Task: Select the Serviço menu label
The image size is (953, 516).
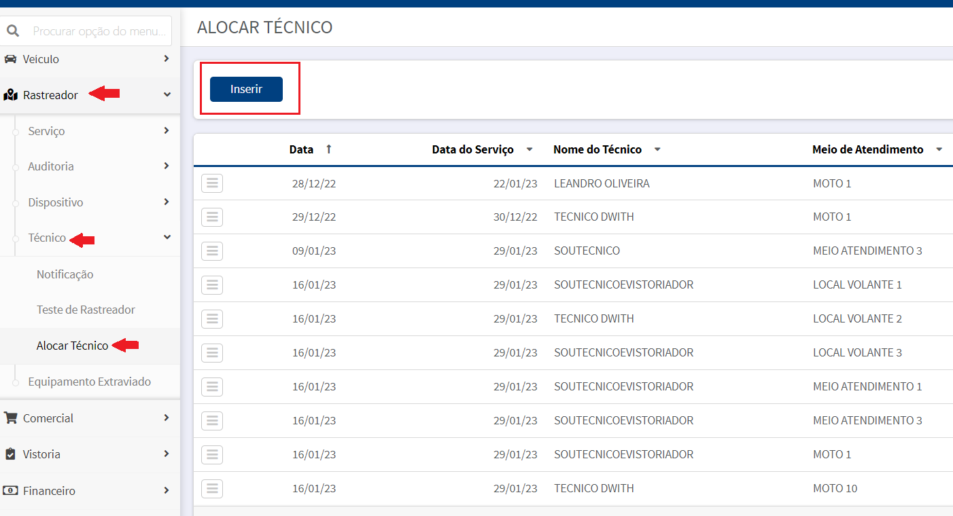Action: tap(46, 131)
